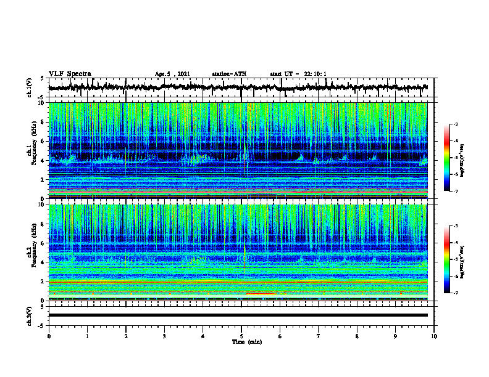Click the red burst near 0.8 kHz in ch.2 spectrogram
This screenshot has height=377, width=489.
(261, 294)
